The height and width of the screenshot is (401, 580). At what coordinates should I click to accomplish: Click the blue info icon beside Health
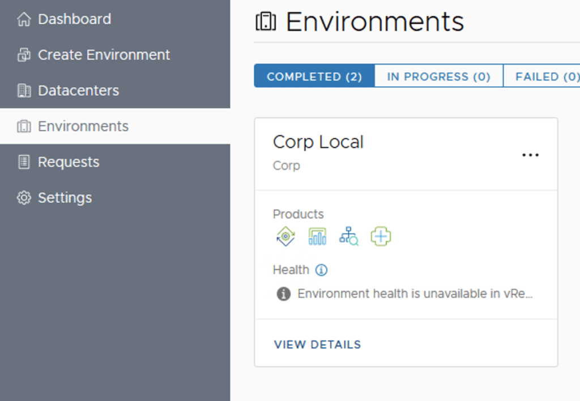tap(321, 270)
